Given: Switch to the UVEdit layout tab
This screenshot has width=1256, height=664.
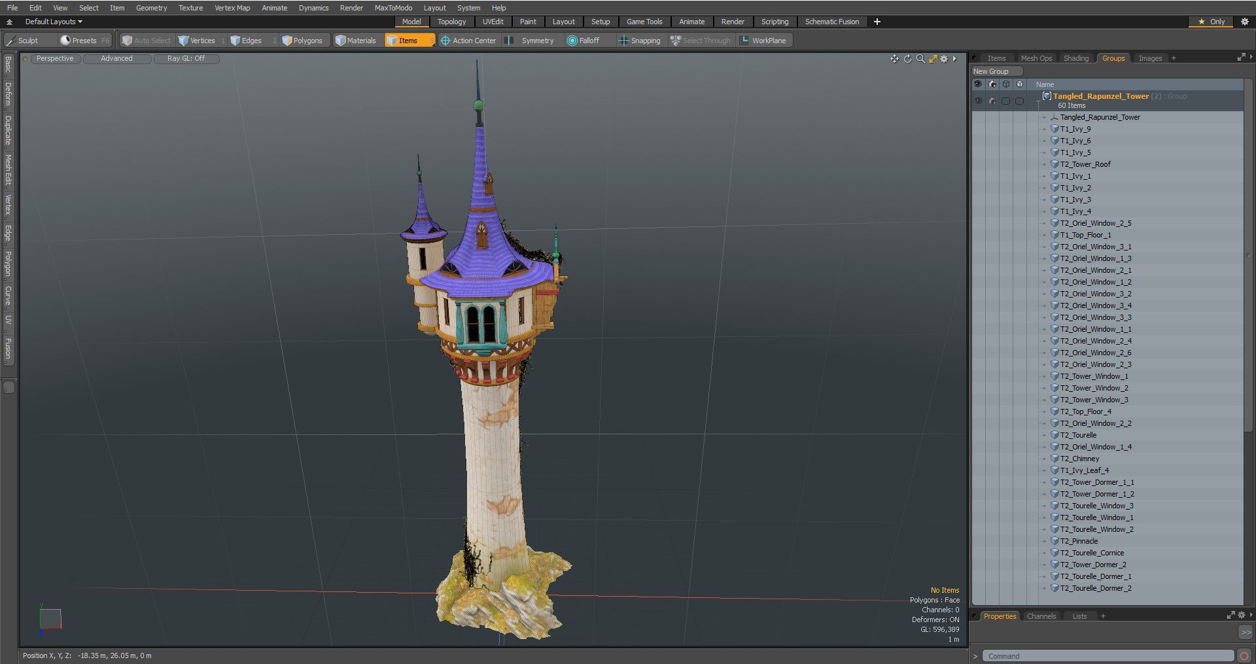Looking at the screenshot, I should (493, 22).
